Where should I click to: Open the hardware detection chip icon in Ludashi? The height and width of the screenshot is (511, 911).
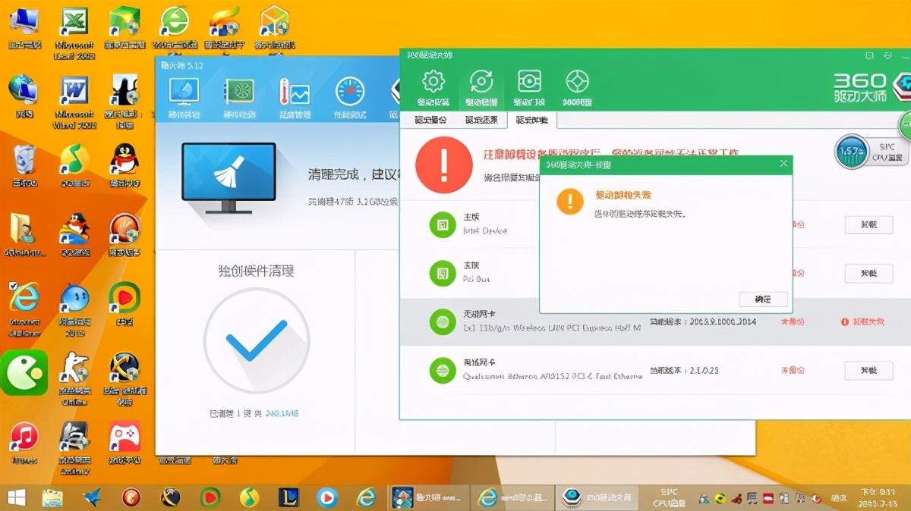(x=238, y=99)
